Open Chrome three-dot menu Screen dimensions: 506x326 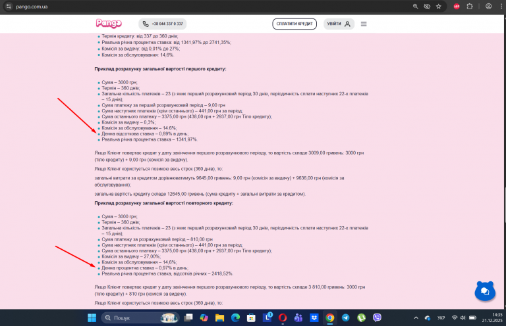pos(501,7)
